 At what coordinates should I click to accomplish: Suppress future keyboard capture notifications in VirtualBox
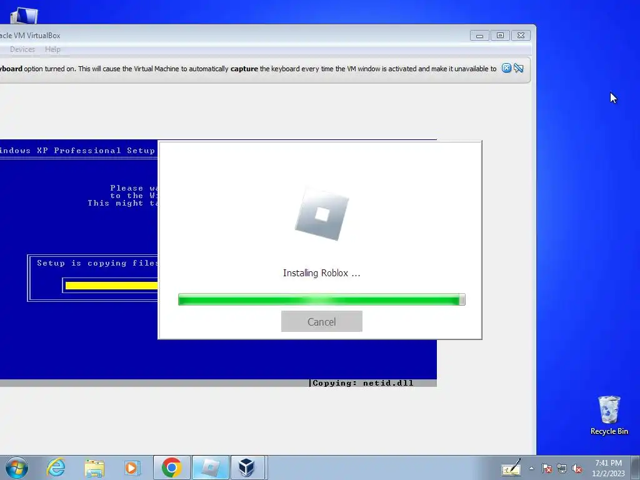point(518,68)
